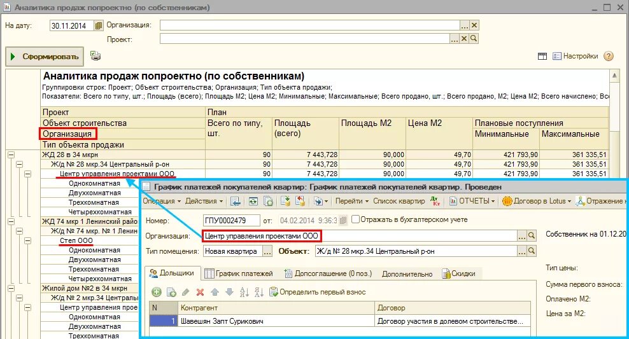This screenshot has height=339, width=629.
Task: Click the table layout icon left of Настройки
Action: click(542, 56)
